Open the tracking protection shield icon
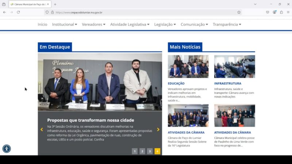The image size is (292, 164). pos(47,12)
